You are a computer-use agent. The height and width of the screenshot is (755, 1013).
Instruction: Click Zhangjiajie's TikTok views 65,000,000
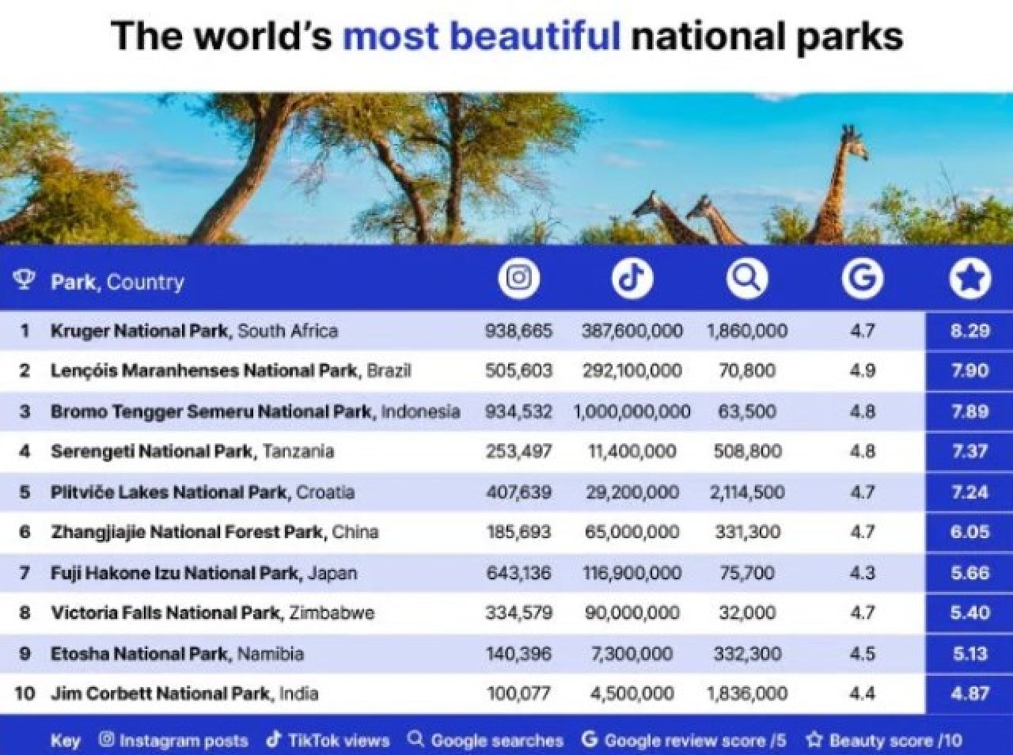(632, 532)
